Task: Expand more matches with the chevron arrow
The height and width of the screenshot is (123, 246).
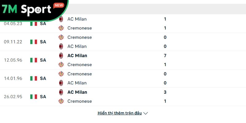Action: (x=146, y=113)
